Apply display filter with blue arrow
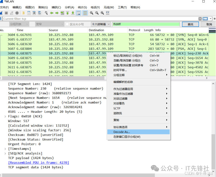 (205, 19)
